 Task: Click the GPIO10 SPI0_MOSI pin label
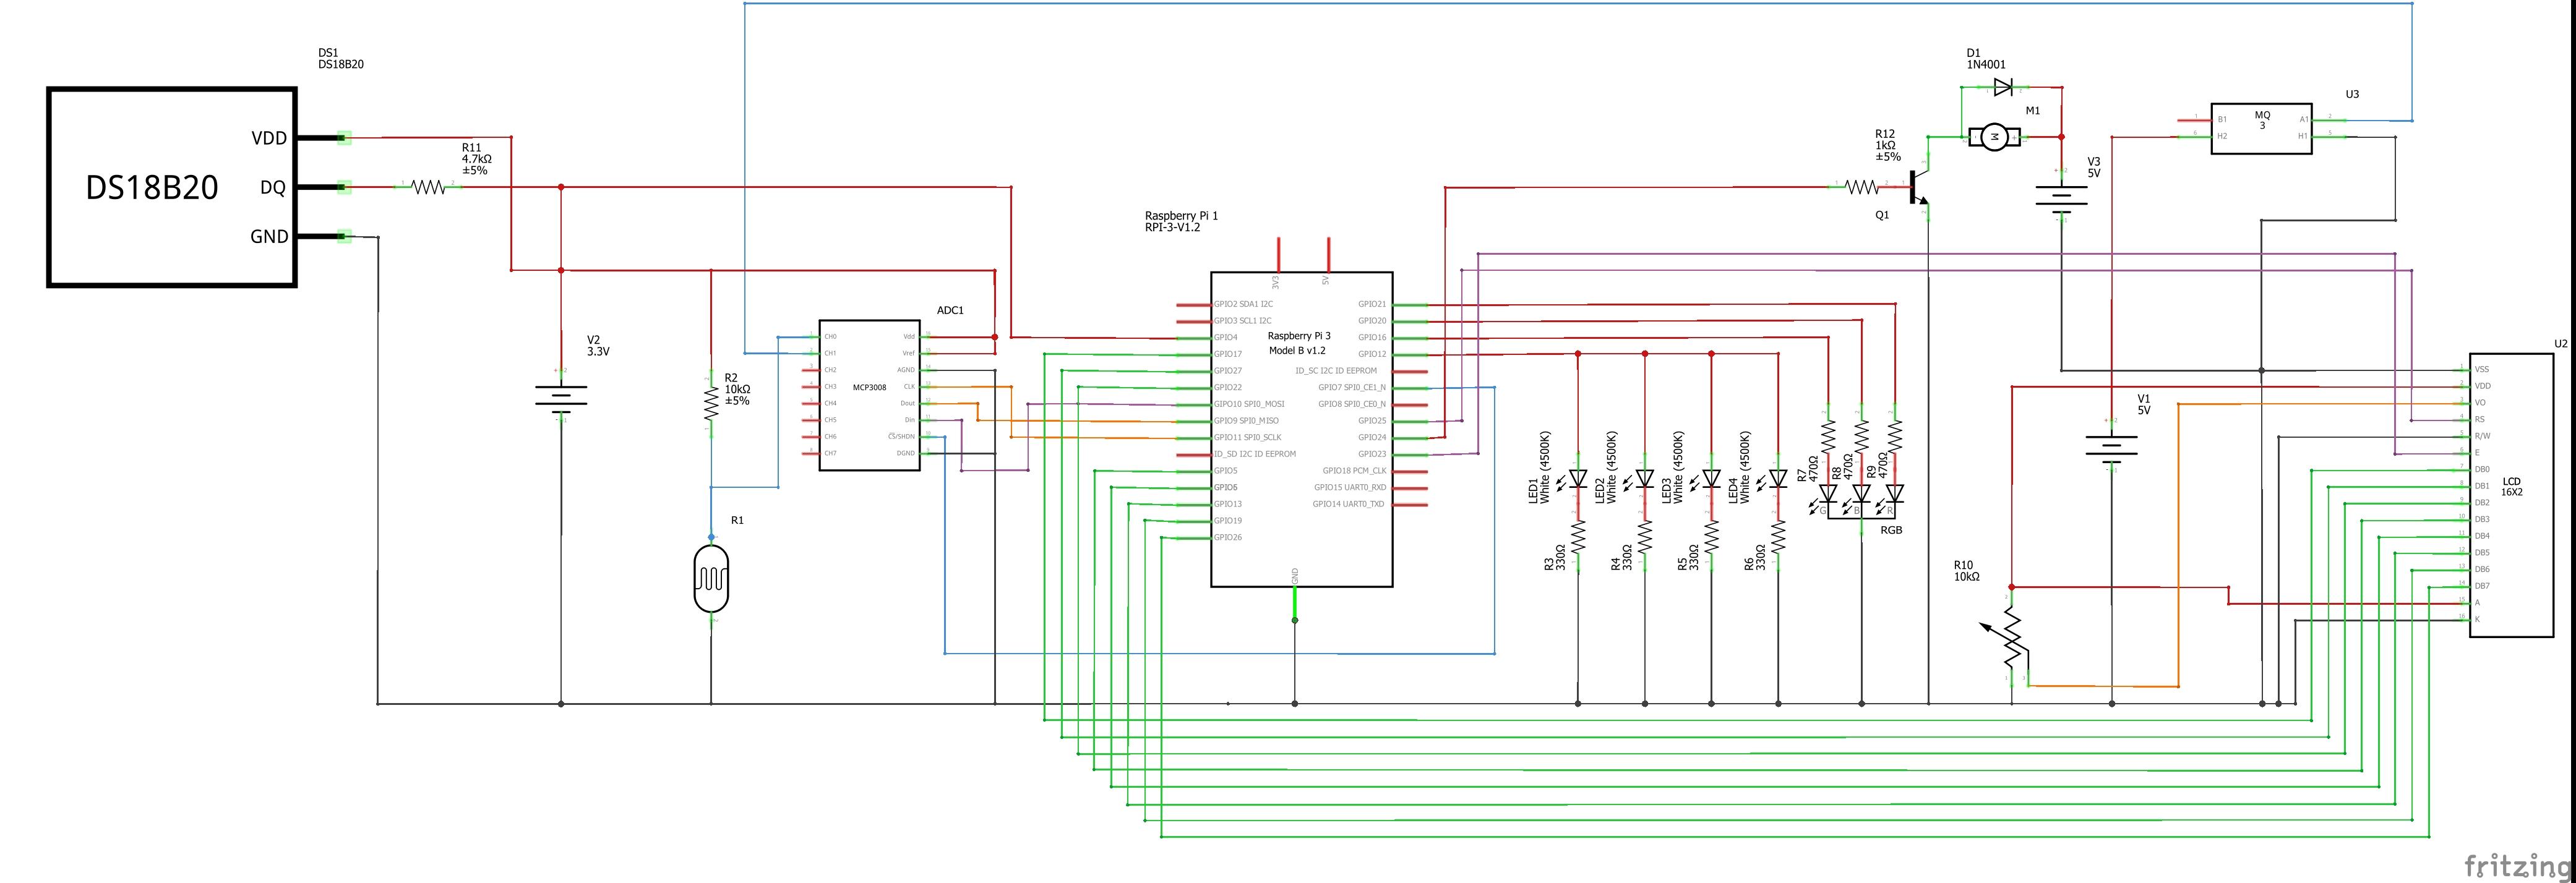[1248, 404]
